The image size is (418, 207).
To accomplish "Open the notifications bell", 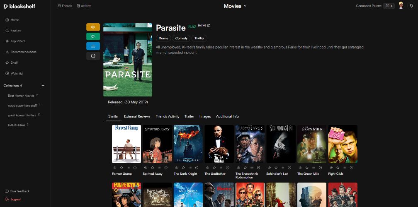I will pyautogui.click(x=411, y=6).
